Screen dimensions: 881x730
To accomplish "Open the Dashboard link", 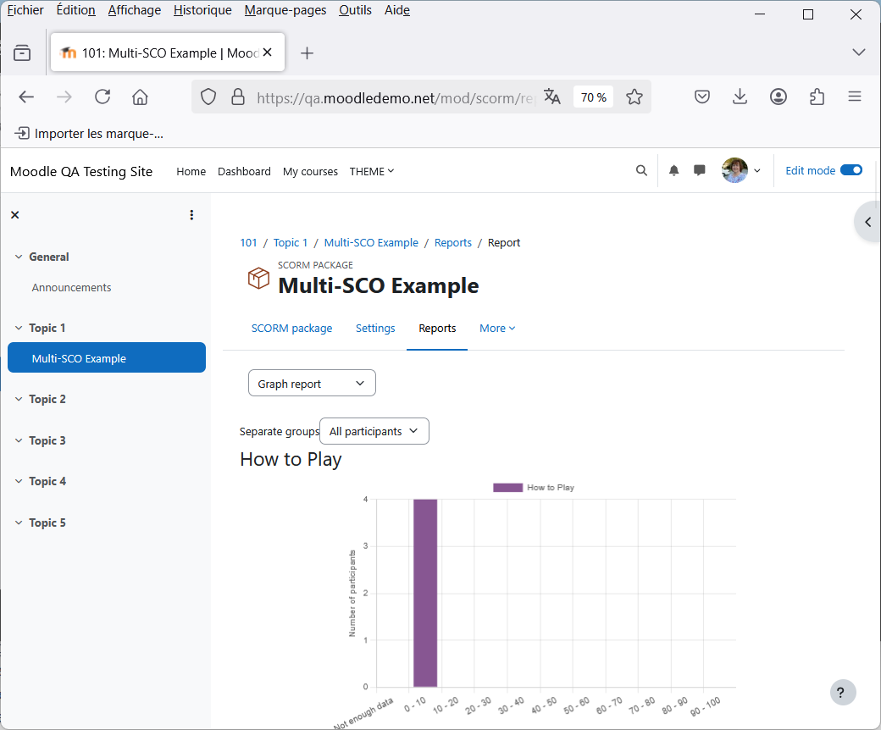I will tap(244, 171).
